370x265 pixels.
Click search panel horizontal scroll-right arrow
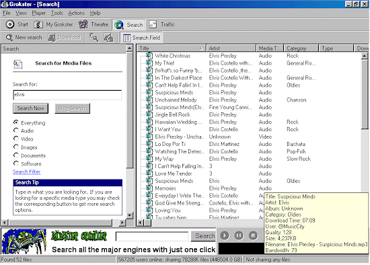(122, 222)
